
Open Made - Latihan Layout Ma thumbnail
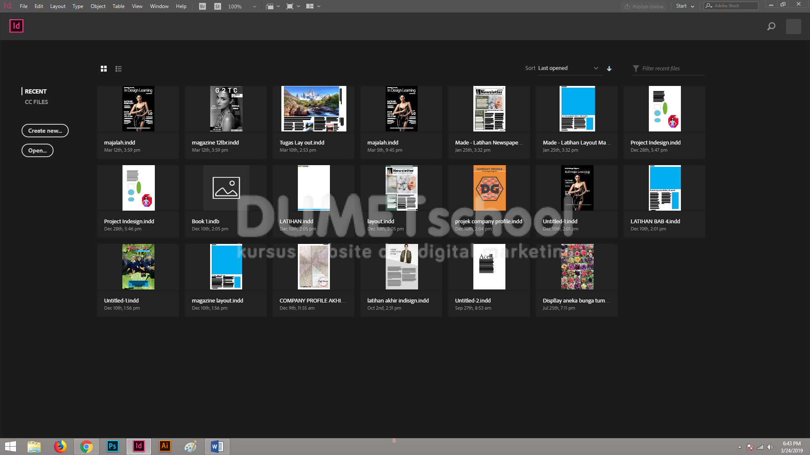(x=577, y=109)
